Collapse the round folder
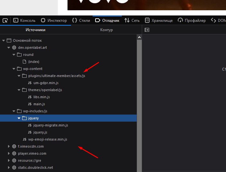 click(x=14, y=55)
